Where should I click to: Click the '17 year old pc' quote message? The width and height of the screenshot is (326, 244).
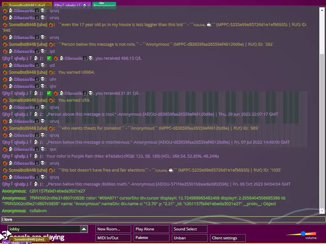point(155,27)
